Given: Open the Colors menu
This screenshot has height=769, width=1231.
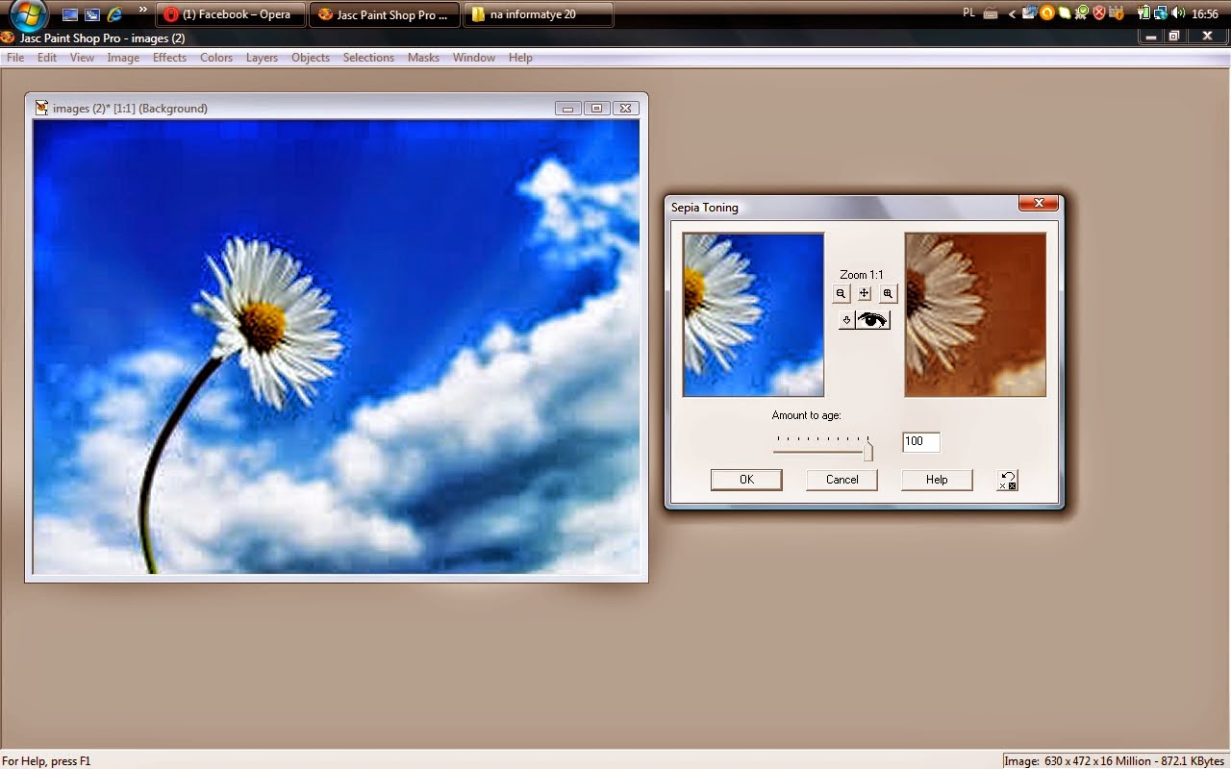Looking at the screenshot, I should 216,58.
